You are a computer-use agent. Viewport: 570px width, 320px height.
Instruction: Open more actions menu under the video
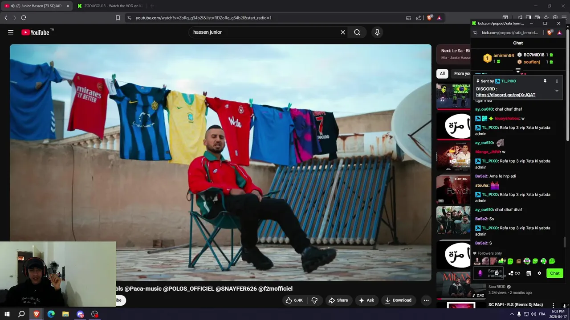[426, 300]
